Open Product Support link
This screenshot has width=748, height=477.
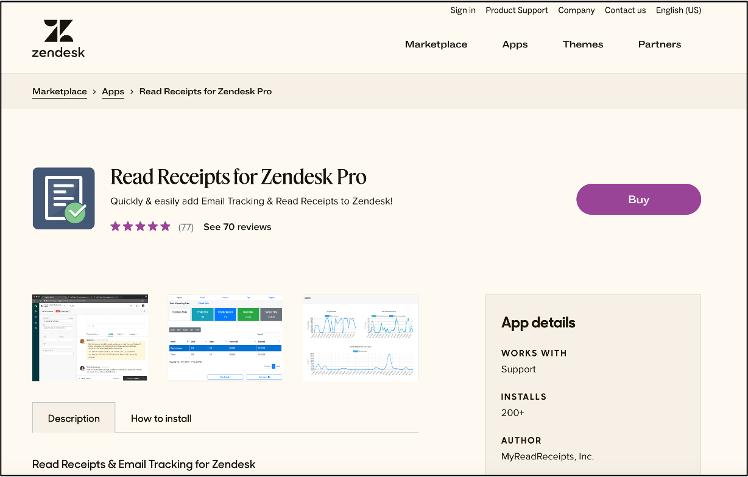[517, 10]
